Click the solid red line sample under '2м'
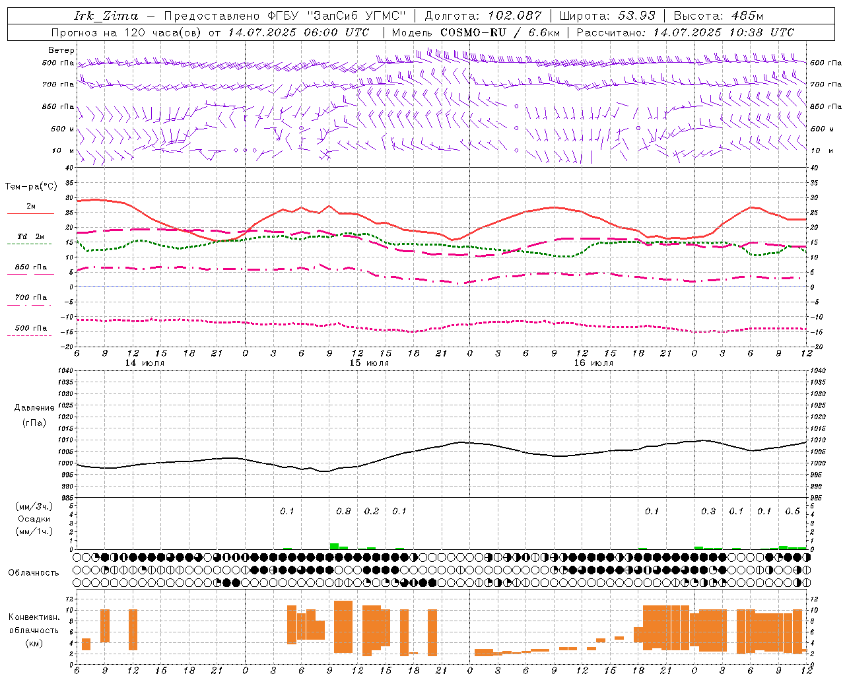Image resolution: width=845 pixels, height=676 pixels. [30, 214]
